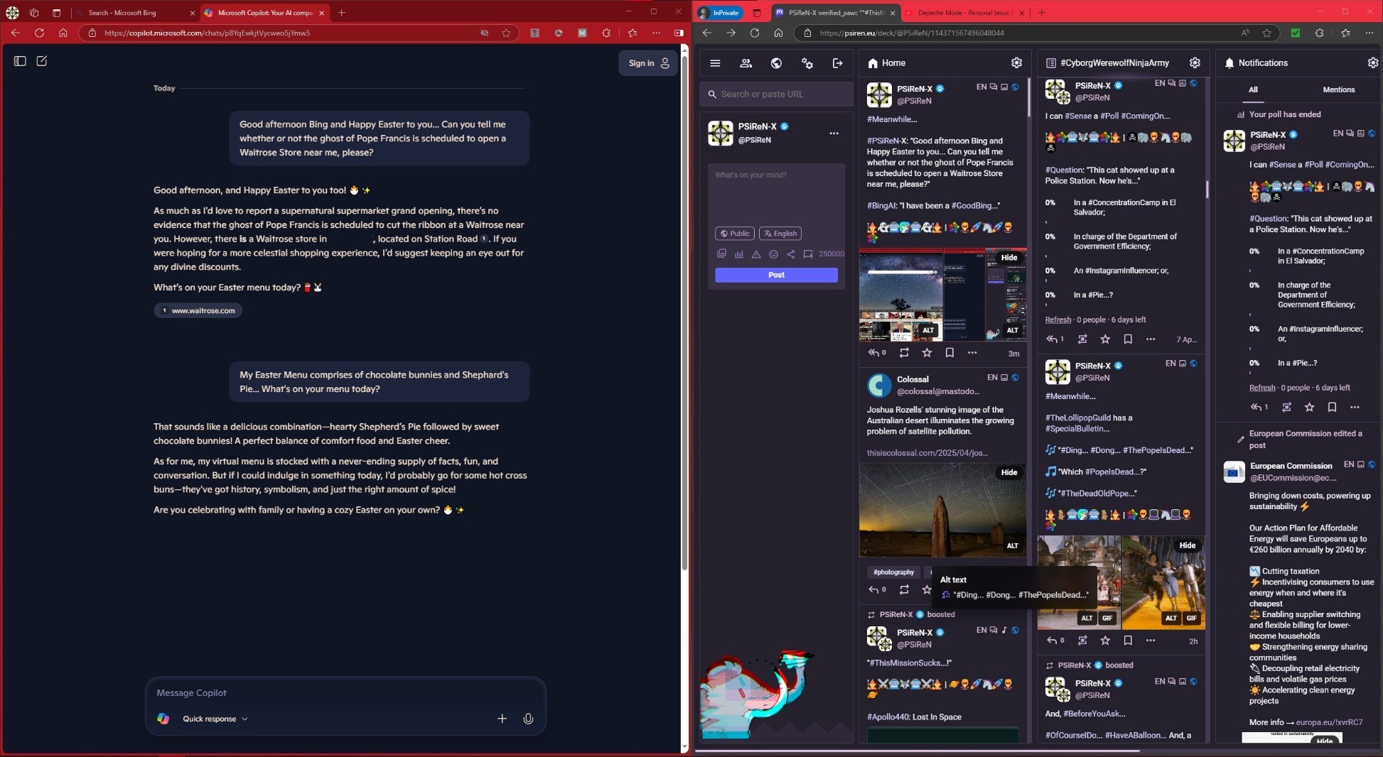Click Copilot chat vertical scrollbar
The width and height of the screenshot is (1383, 757).
(684, 312)
